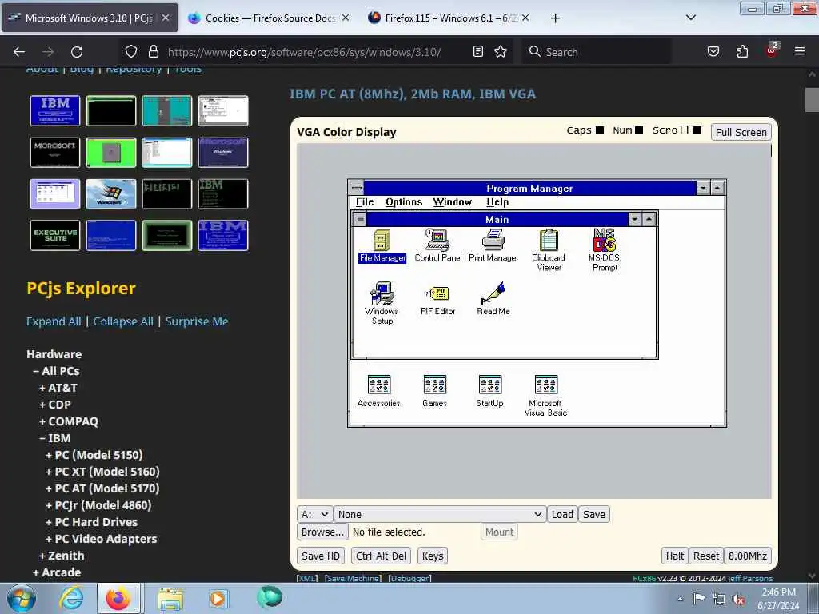Reload the page in Firefox
Viewport: 819px width, 614px height.
77,52
